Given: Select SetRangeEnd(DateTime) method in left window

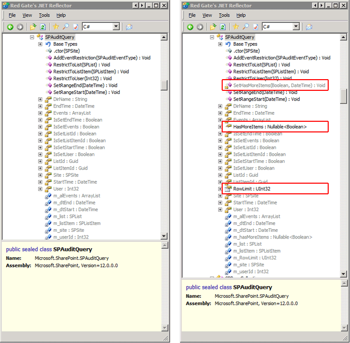Looking at the screenshot, I should 85,85.
